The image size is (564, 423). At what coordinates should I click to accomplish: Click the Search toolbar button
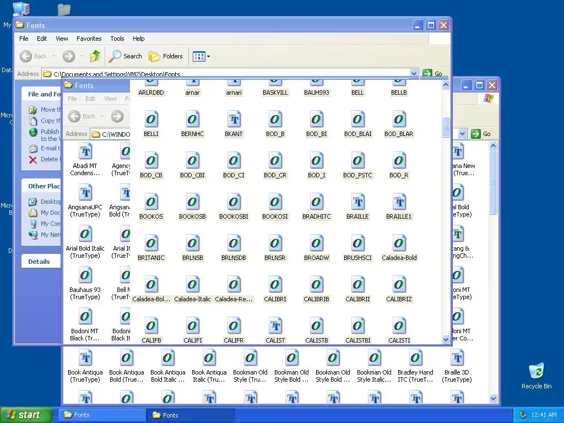pos(126,56)
